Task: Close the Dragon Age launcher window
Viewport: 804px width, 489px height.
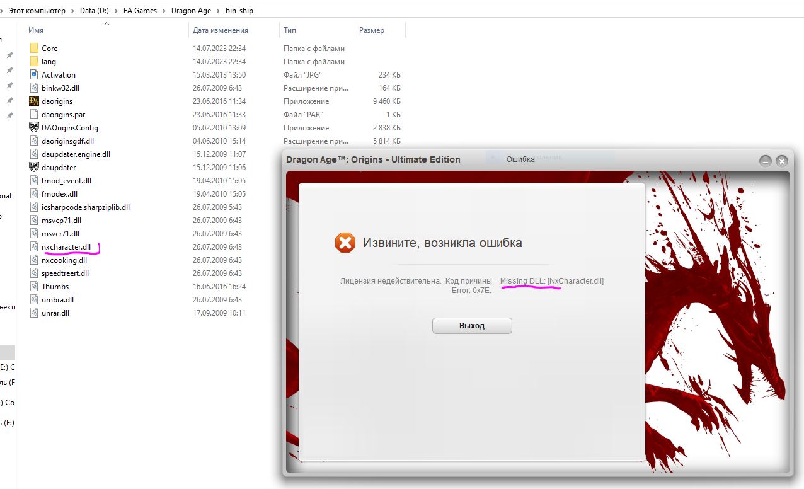Action: pyautogui.click(x=782, y=161)
